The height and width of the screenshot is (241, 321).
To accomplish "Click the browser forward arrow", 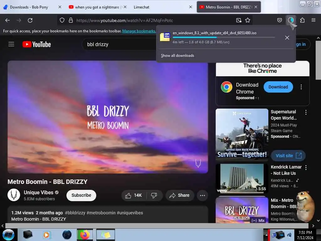I will click(x=19, y=20).
